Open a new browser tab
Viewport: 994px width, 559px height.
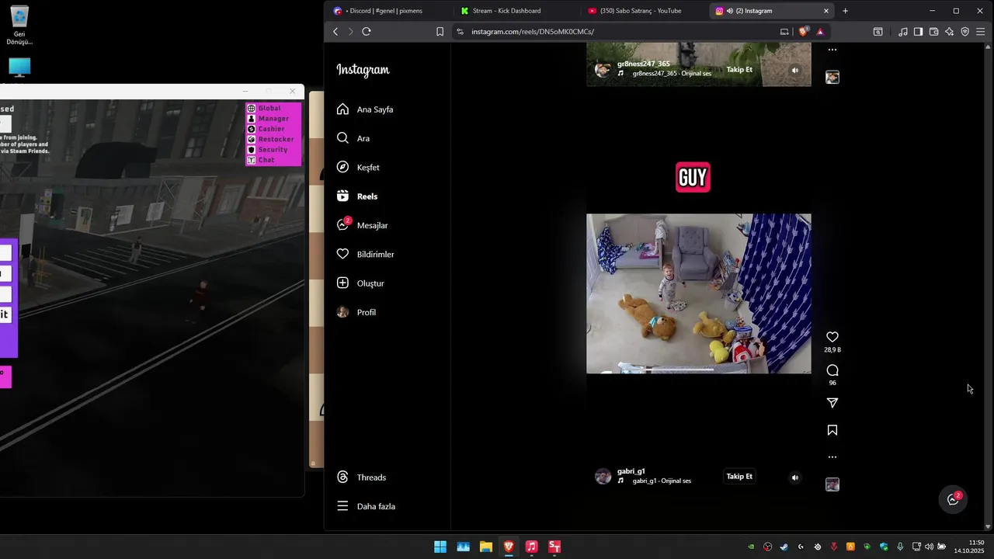[x=846, y=11]
